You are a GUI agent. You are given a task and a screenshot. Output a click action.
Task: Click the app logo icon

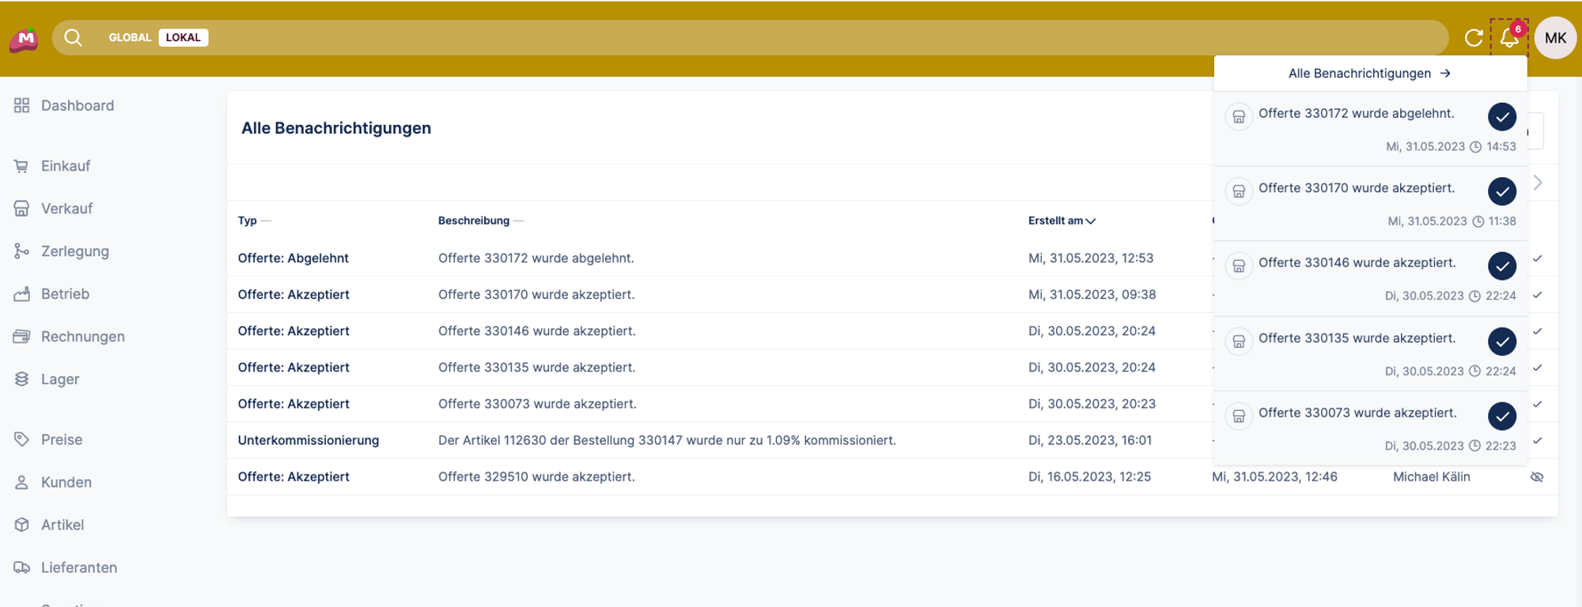click(24, 39)
